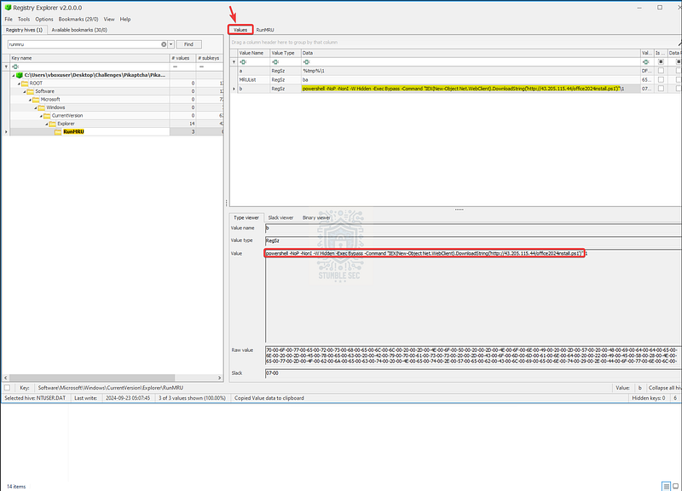
Task: Select the Values tab
Action: 240,30
